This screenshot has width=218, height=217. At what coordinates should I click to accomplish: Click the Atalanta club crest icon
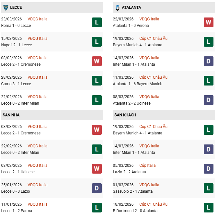coord(118,7)
